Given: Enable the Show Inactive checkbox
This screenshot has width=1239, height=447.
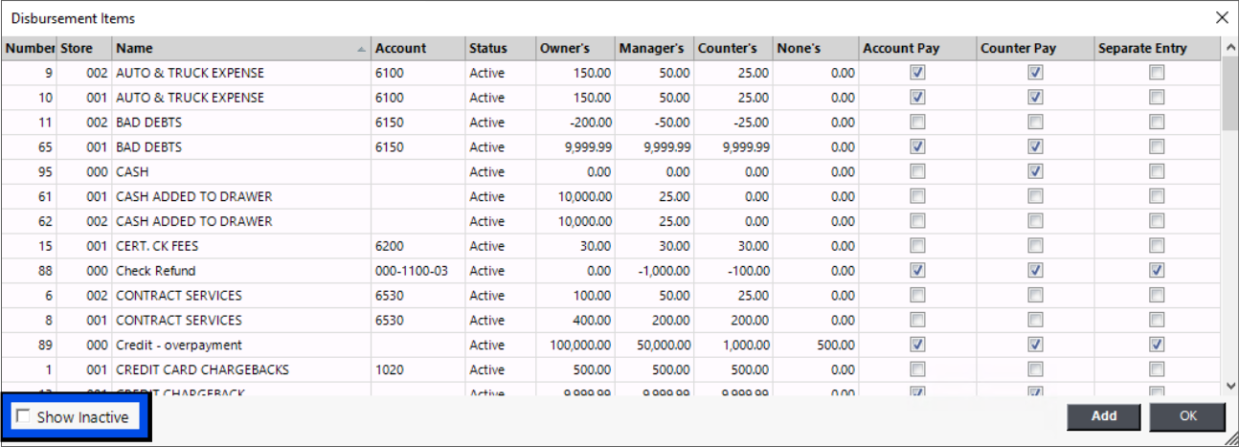Looking at the screenshot, I should tap(21, 417).
